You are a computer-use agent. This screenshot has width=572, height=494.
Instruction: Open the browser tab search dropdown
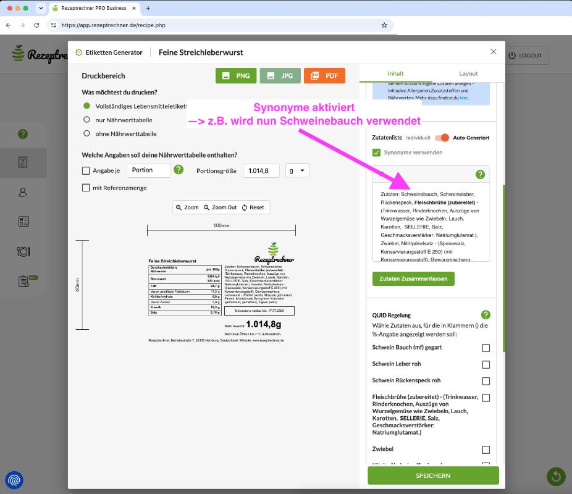point(41,8)
